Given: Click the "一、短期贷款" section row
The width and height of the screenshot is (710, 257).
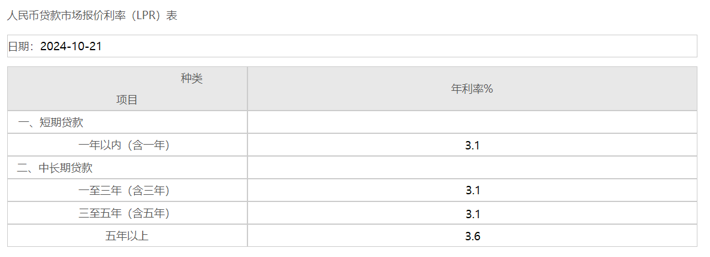Looking at the screenshot, I should 51,123.
